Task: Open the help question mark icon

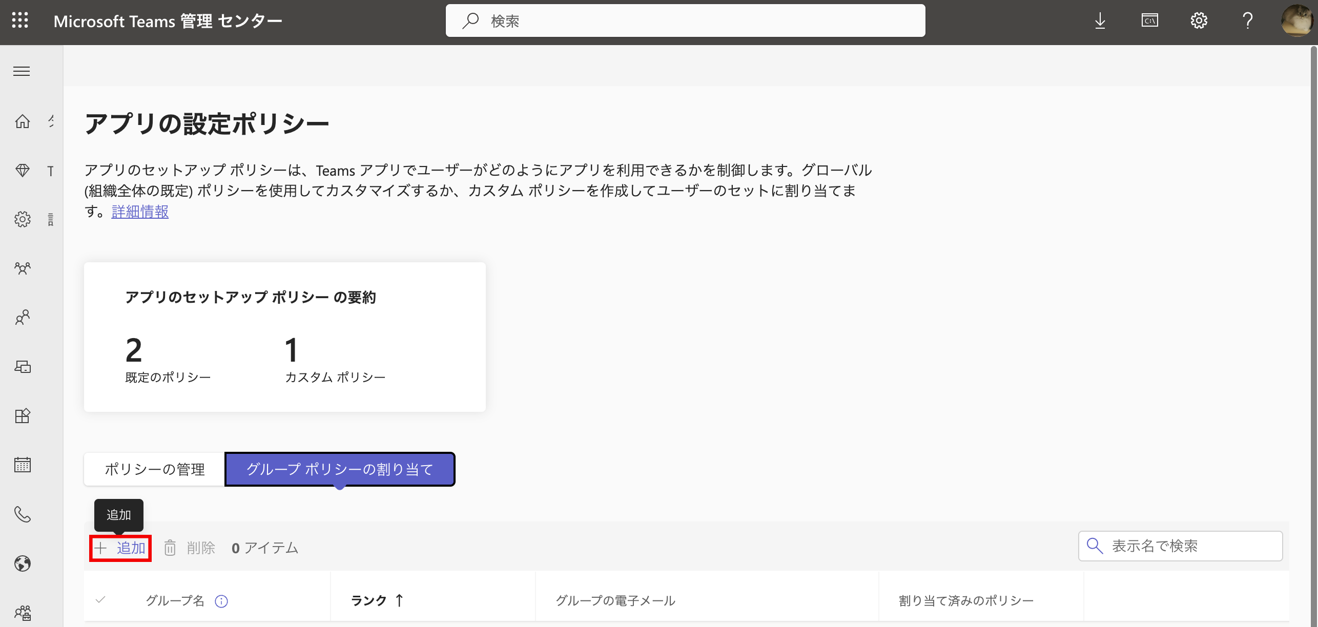Action: click(1248, 20)
